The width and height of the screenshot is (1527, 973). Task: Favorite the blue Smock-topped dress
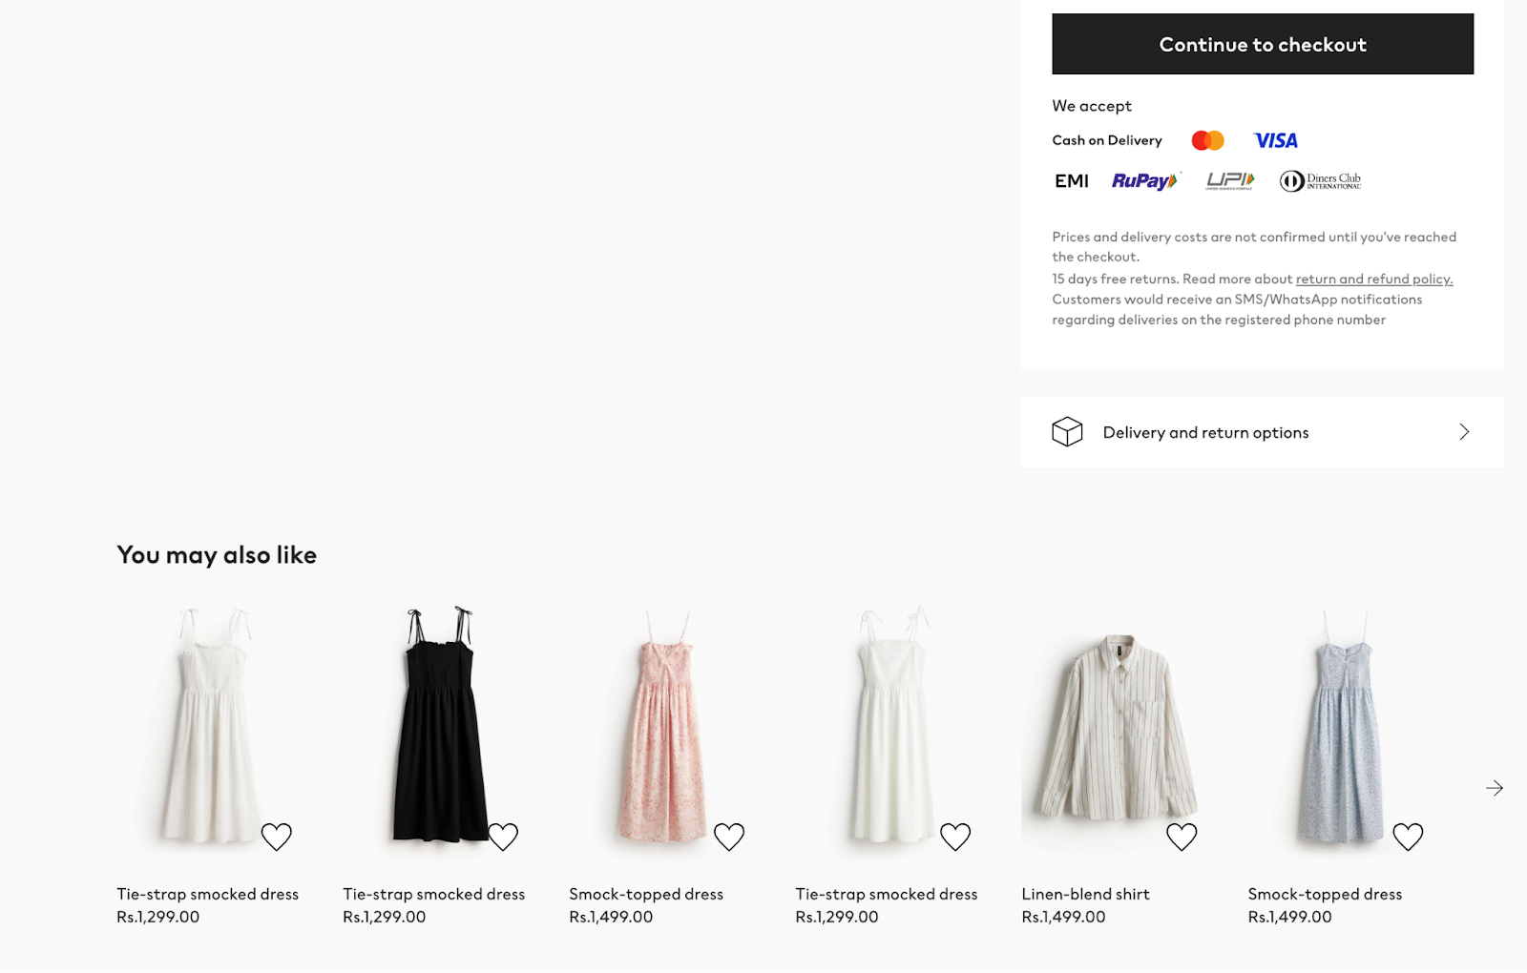tap(1408, 837)
